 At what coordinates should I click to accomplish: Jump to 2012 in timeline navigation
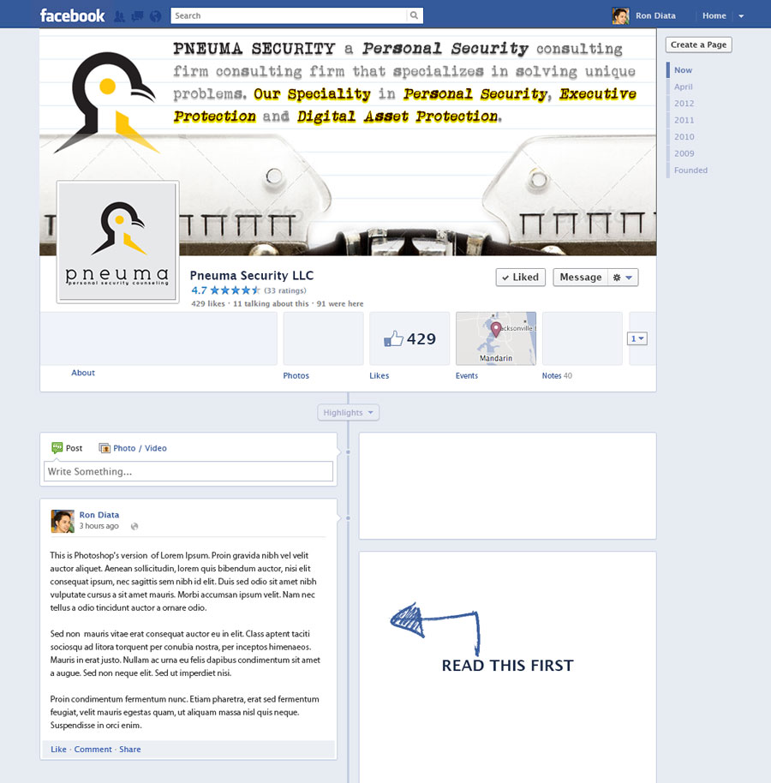pyautogui.click(x=684, y=104)
